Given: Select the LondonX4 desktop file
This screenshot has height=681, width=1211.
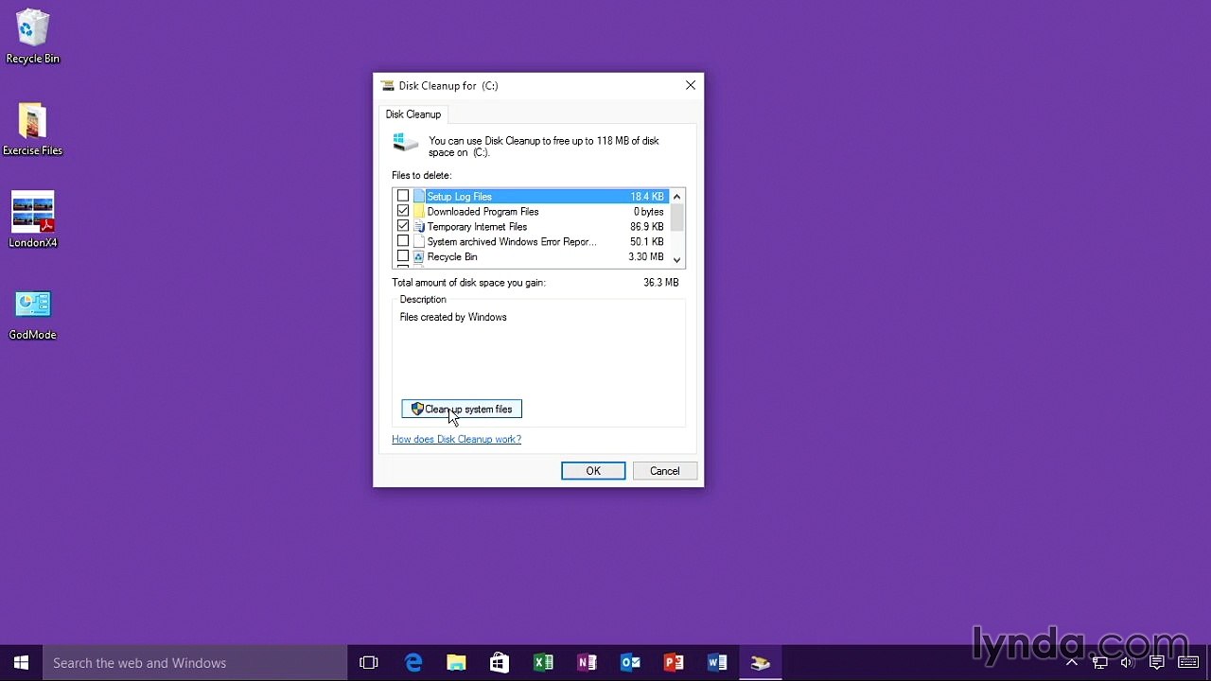Looking at the screenshot, I should pyautogui.click(x=32, y=220).
